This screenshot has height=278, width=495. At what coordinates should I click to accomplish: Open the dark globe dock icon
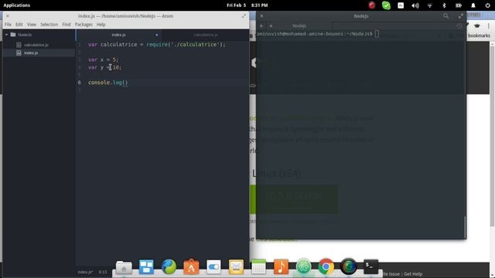[348, 266]
